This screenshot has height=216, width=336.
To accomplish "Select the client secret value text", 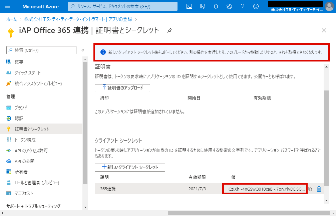I will 266,189.
